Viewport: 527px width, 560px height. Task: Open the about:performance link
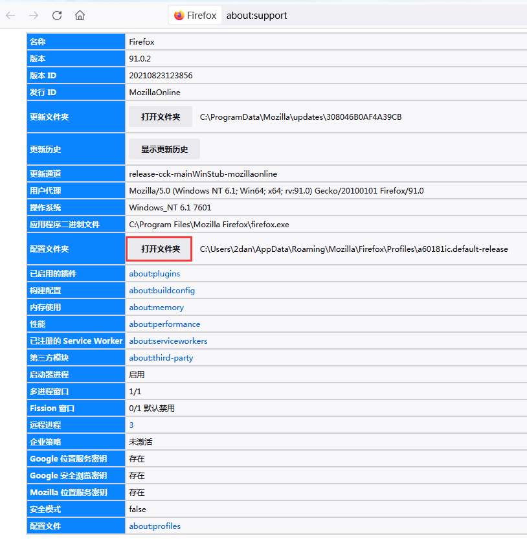click(x=164, y=324)
